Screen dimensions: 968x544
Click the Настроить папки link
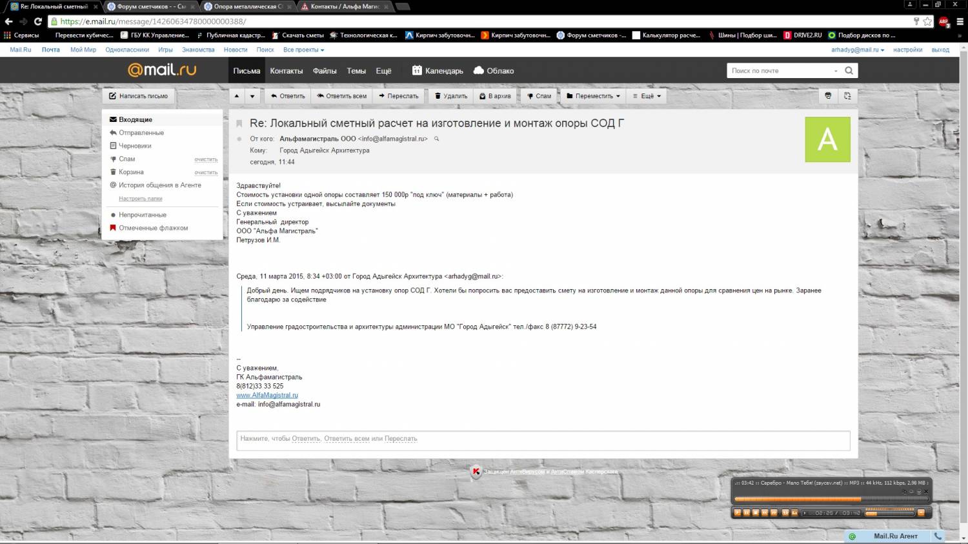[x=141, y=199]
